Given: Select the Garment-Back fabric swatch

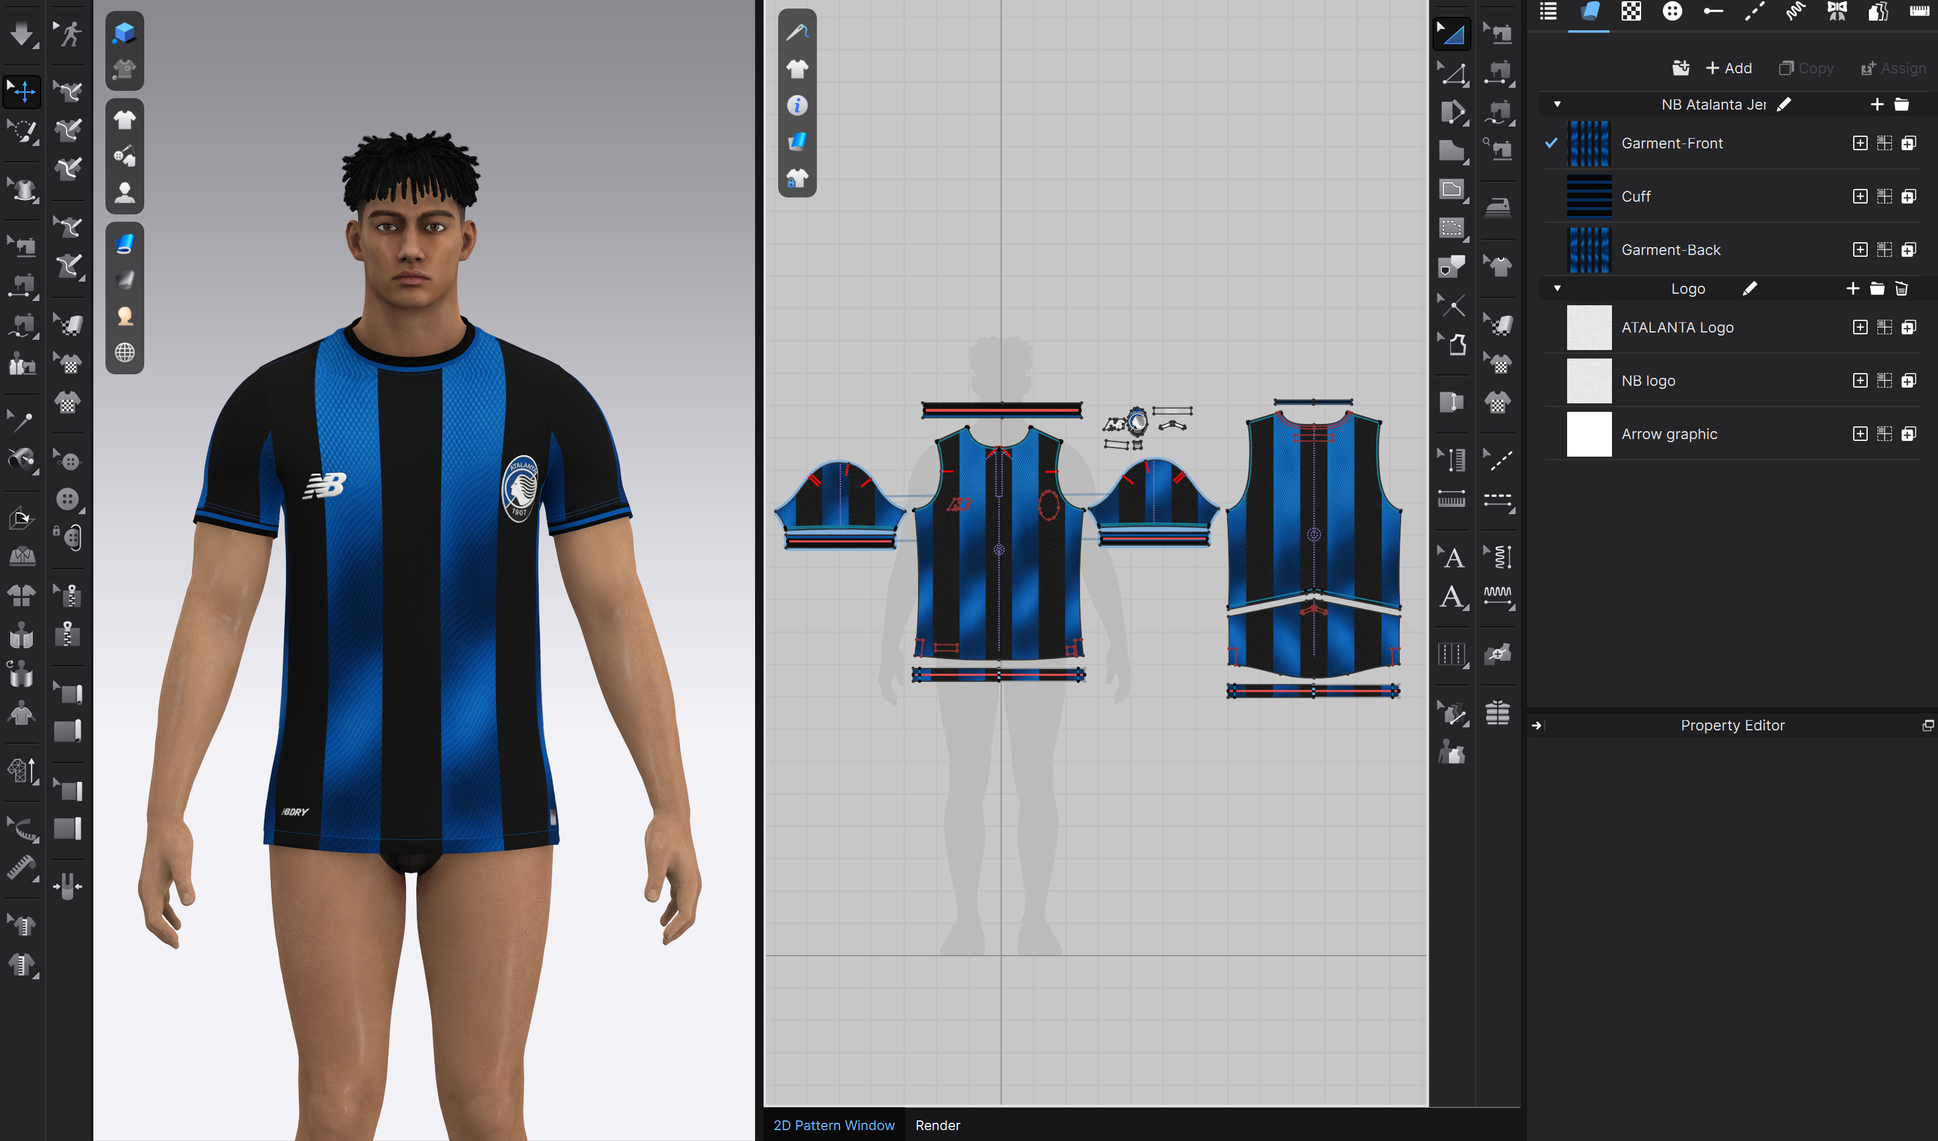Looking at the screenshot, I should pyautogui.click(x=1589, y=250).
